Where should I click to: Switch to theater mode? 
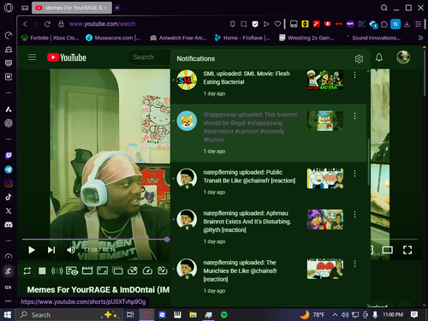tap(387, 250)
